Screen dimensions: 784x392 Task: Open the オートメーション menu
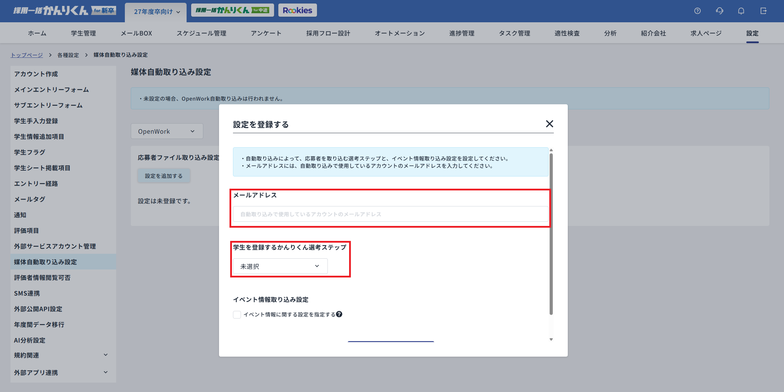click(400, 33)
